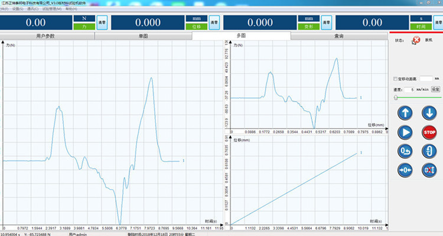Click the zeroing arrows icon (→0←)

tap(405, 170)
